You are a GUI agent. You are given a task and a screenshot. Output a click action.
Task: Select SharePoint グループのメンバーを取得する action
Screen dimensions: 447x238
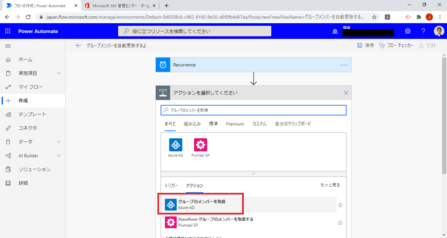(x=249, y=222)
